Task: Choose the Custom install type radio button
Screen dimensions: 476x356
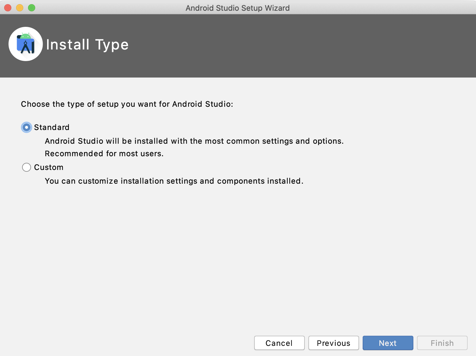Action: (27, 167)
